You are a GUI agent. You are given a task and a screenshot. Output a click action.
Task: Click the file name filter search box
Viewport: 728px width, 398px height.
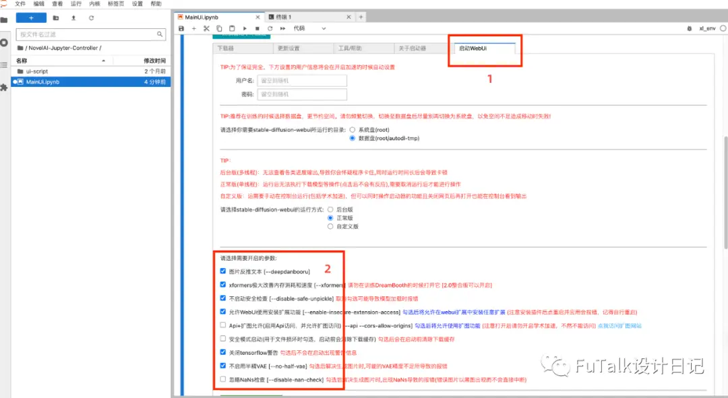tap(90, 34)
